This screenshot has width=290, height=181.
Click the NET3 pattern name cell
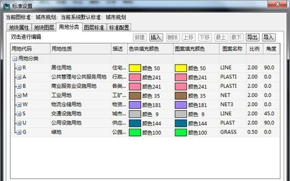tap(227, 105)
